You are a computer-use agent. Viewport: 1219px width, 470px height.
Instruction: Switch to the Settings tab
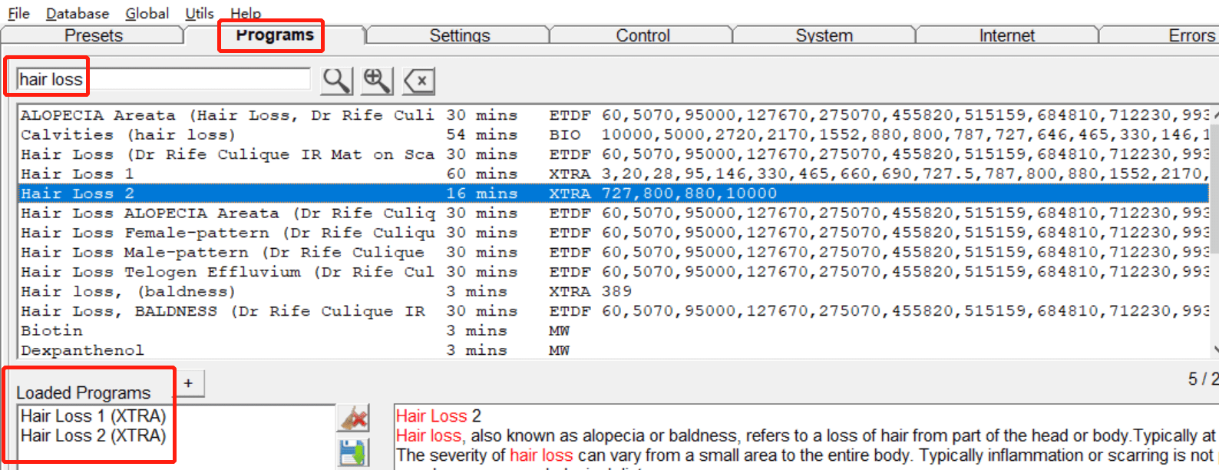[x=459, y=35]
